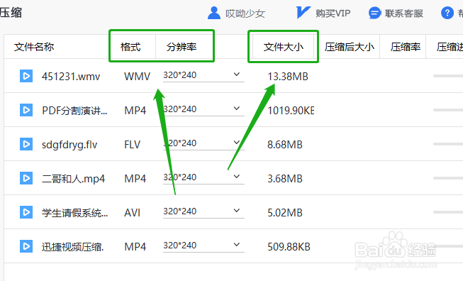Click progress bar in sdgfdryg.flv row
This screenshot has width=463, height=281.
[448, 144]
